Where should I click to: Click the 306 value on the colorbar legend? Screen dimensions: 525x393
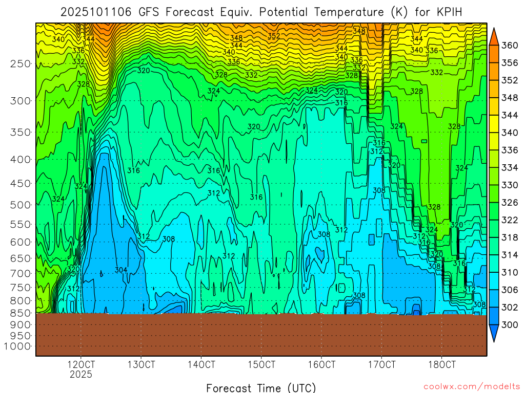coord(510,290)
